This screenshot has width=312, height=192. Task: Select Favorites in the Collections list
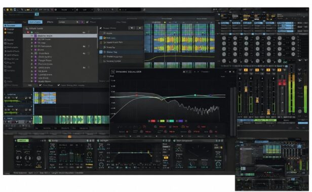click(13, 26)
